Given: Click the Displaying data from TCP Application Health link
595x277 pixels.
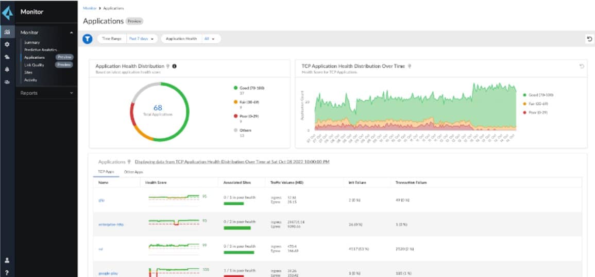Looking at the screenshot, I should coord(232,161).
